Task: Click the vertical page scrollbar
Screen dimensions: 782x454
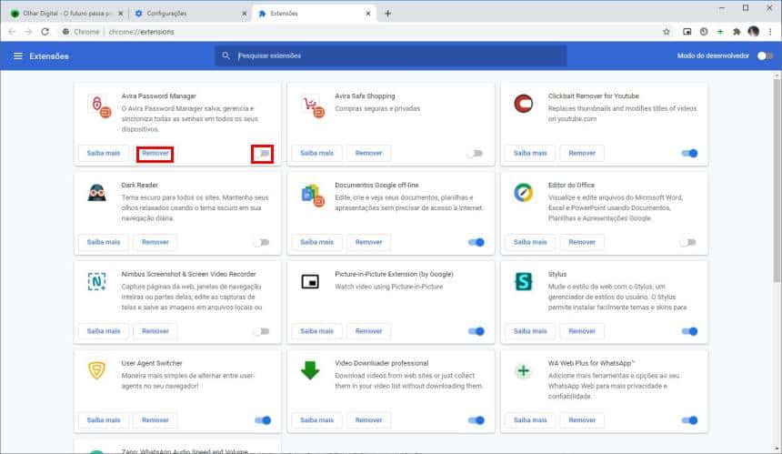Action: click(777, 179)
